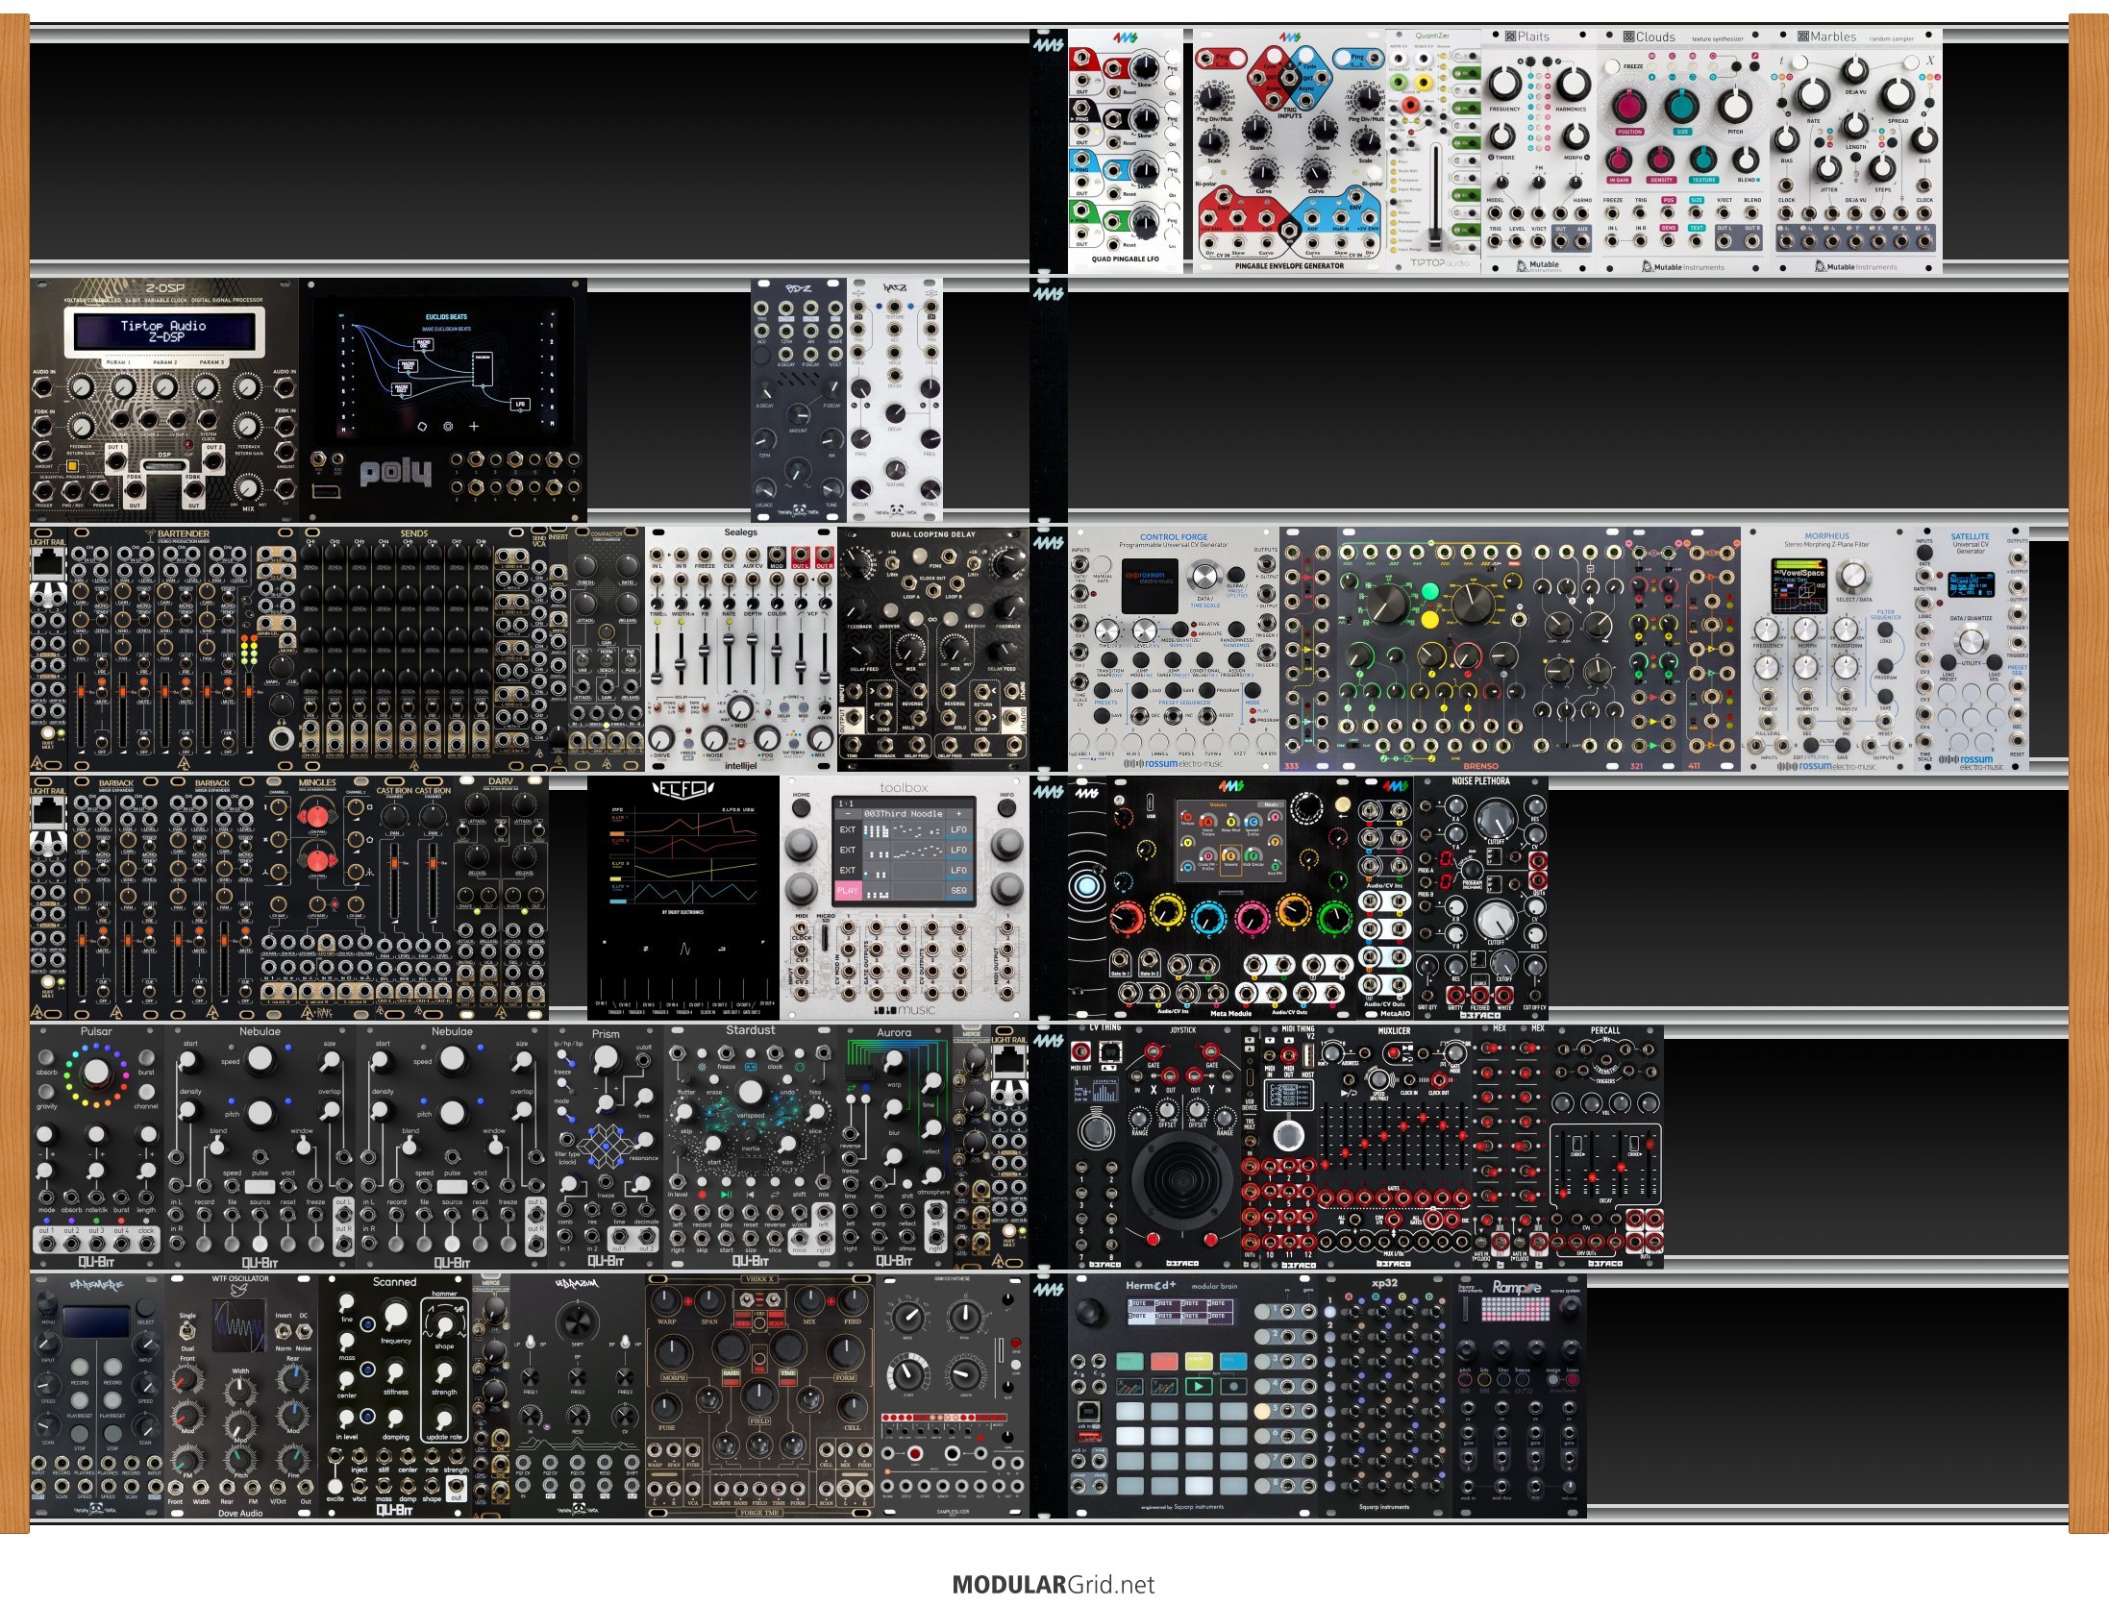Tap the square module icon on Poly screen

[420, 427]
